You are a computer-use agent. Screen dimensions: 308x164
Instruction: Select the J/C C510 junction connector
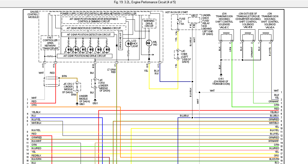[95, 83]
